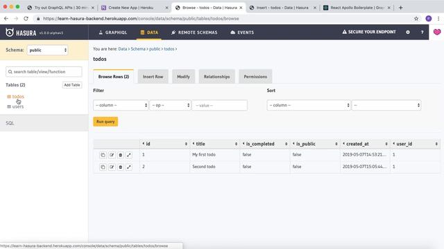
Task: Click the Data breadcrumb link
Action: [122, 49]
